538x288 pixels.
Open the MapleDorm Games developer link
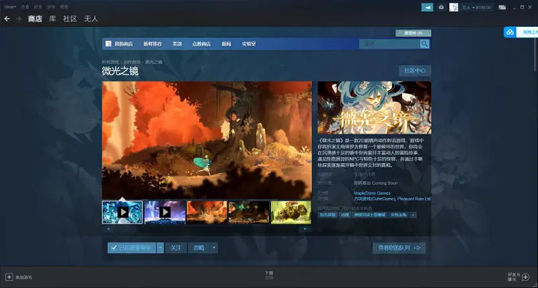[x=372, y=193]
